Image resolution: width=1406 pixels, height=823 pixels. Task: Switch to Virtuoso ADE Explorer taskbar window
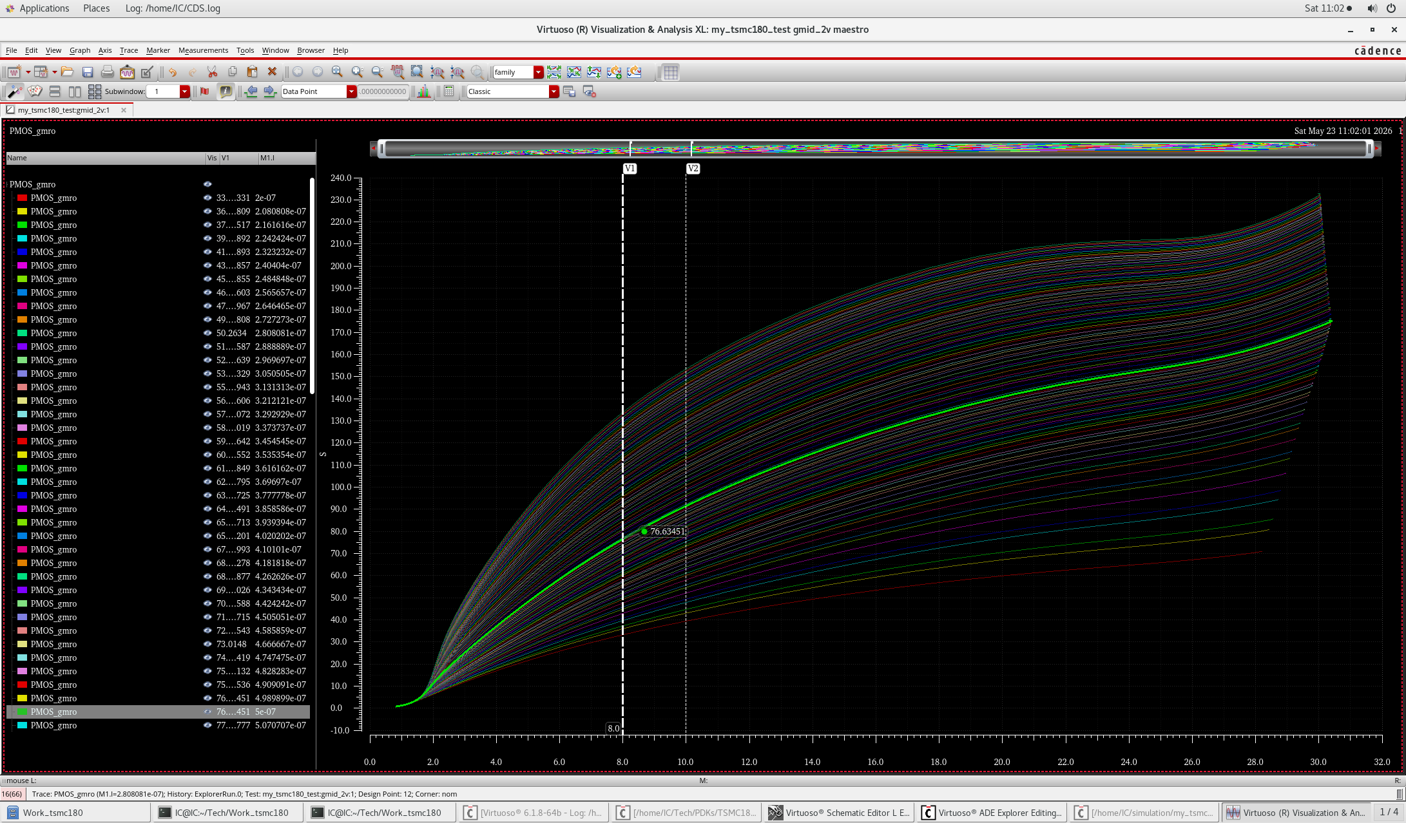993,813
